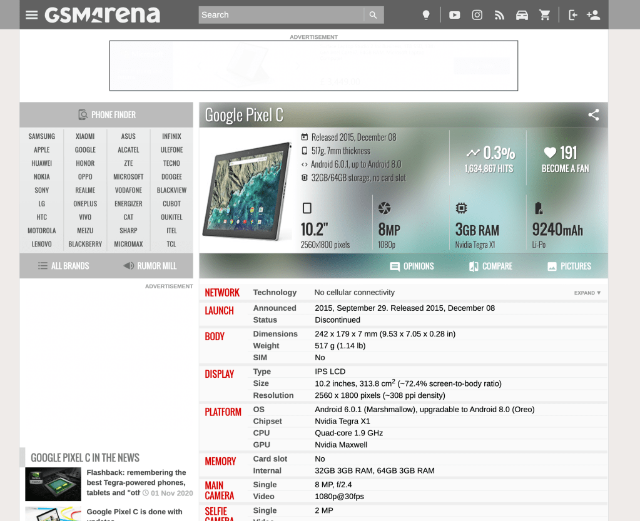Open the tip us lightbulb icon
The height and width of the screenshot is (521, 640).
click(x=425, y=15)
